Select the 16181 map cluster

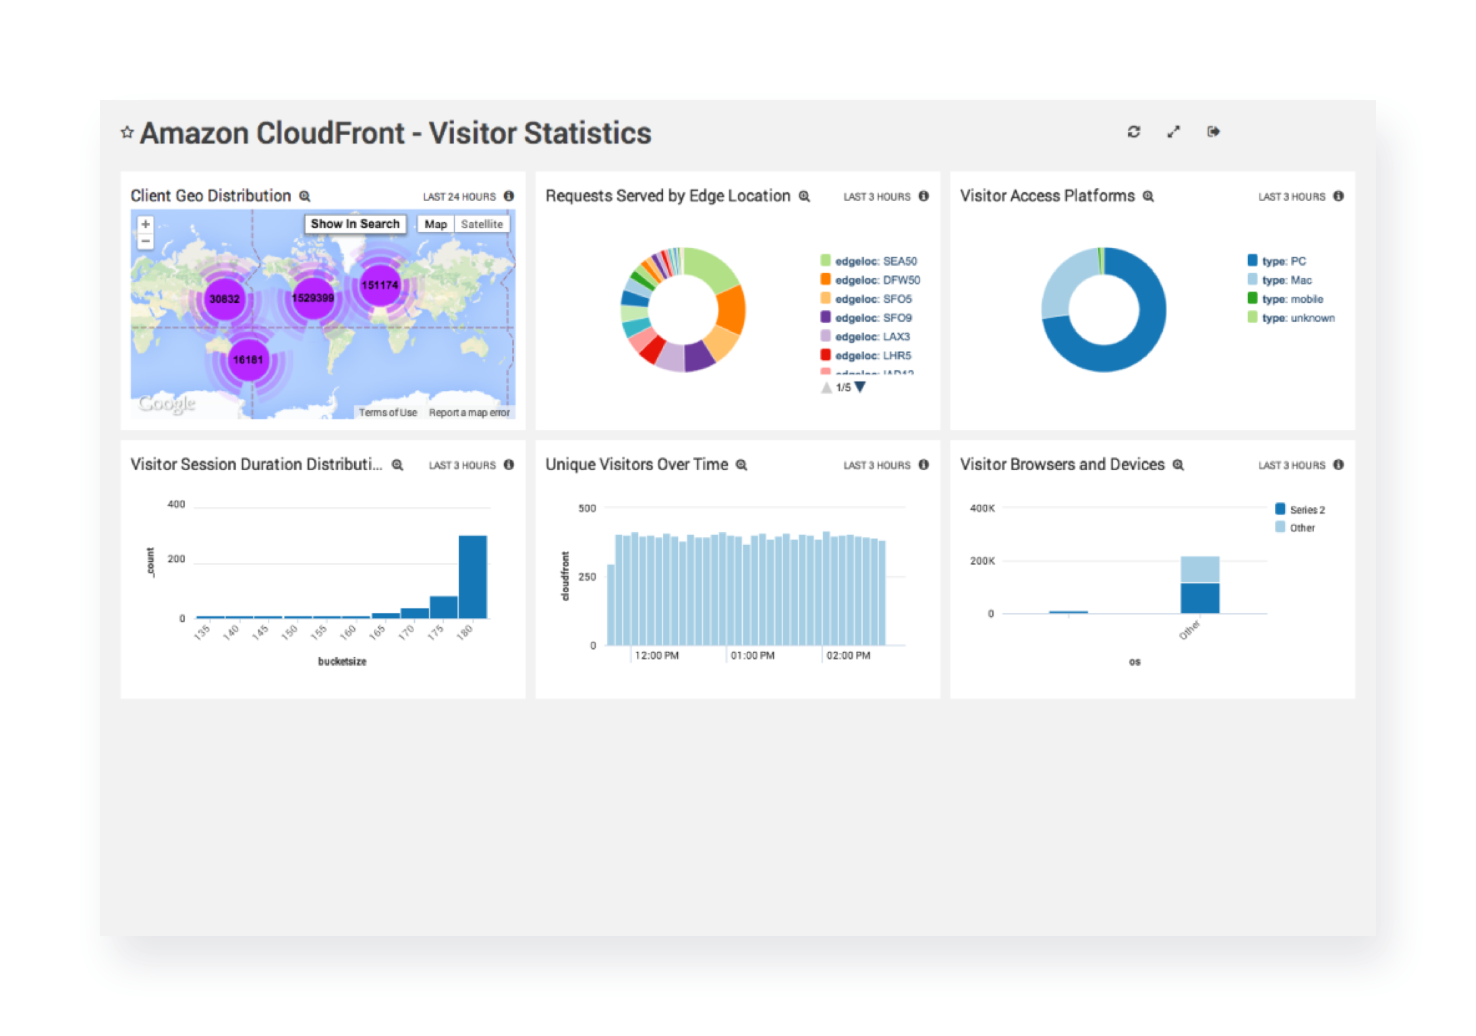(248, 359)
